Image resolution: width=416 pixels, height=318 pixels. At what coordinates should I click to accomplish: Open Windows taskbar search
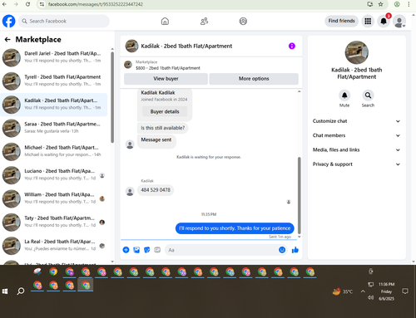[21, 291]
